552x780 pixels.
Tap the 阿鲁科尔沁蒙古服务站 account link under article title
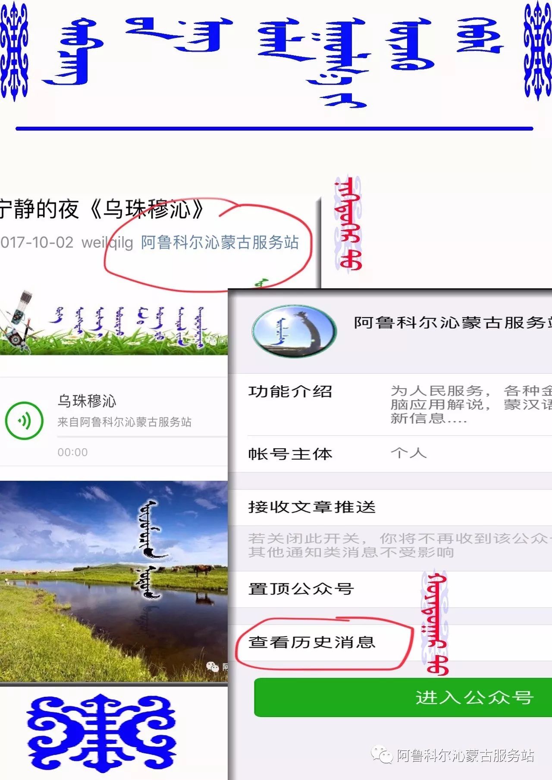click(220, 242)
